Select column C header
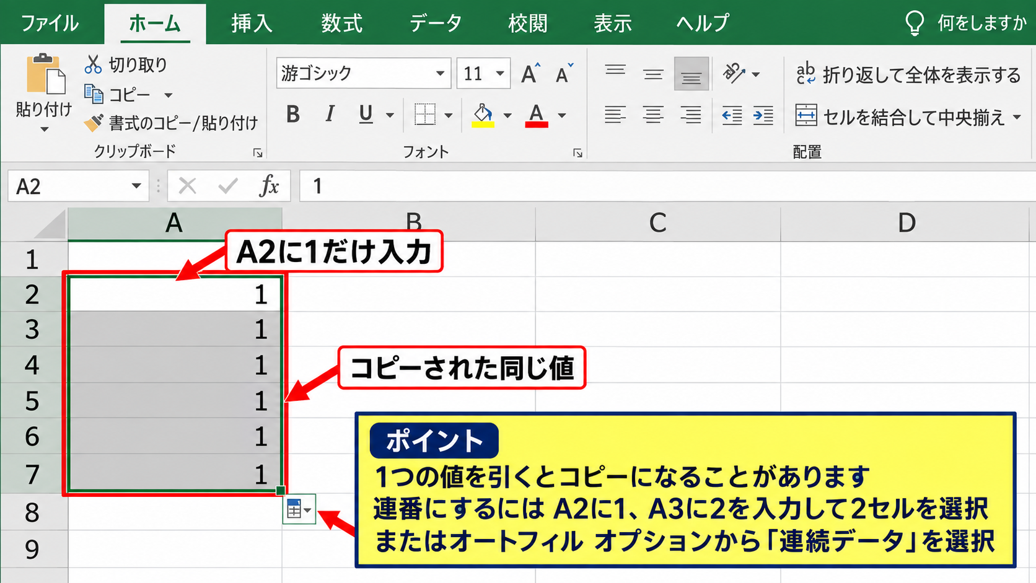 point(658,223)
